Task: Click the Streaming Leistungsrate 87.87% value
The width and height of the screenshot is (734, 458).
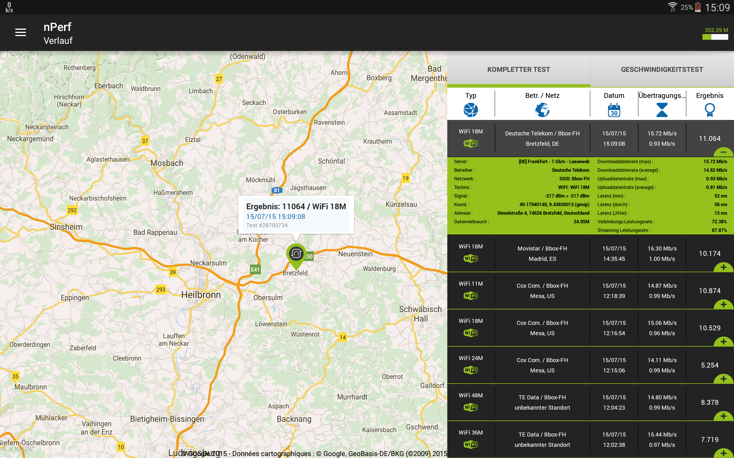Action: [x=719, y=230]
